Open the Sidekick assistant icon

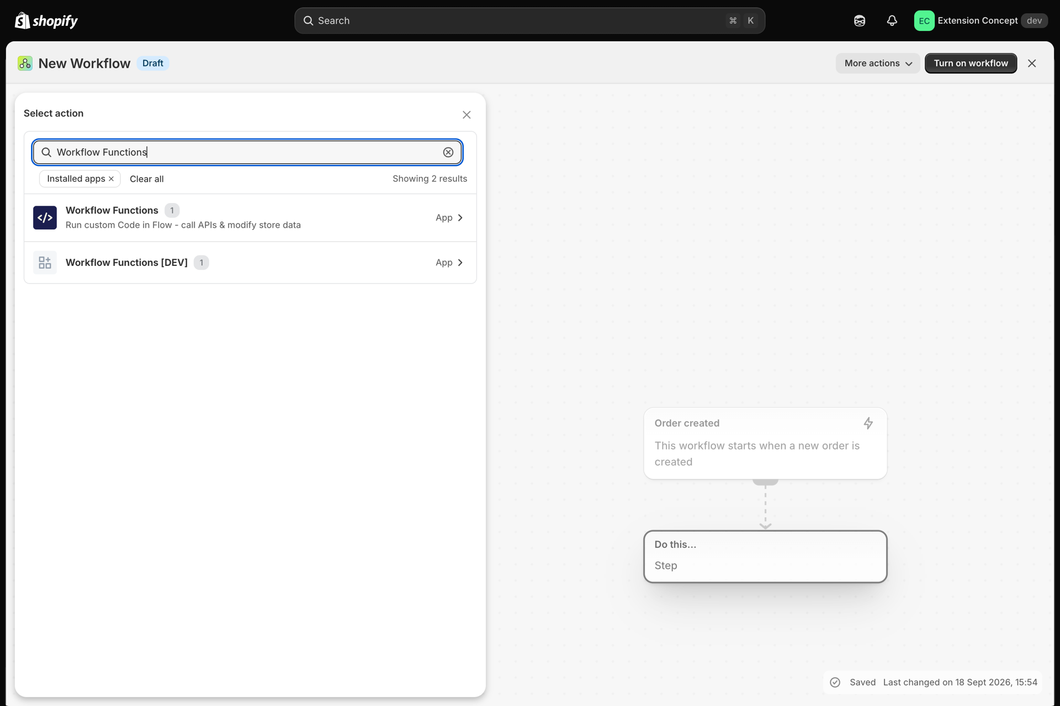[x=860, y=20]
